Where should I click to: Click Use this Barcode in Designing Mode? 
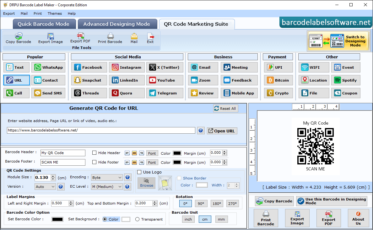[x=332, y=201]
